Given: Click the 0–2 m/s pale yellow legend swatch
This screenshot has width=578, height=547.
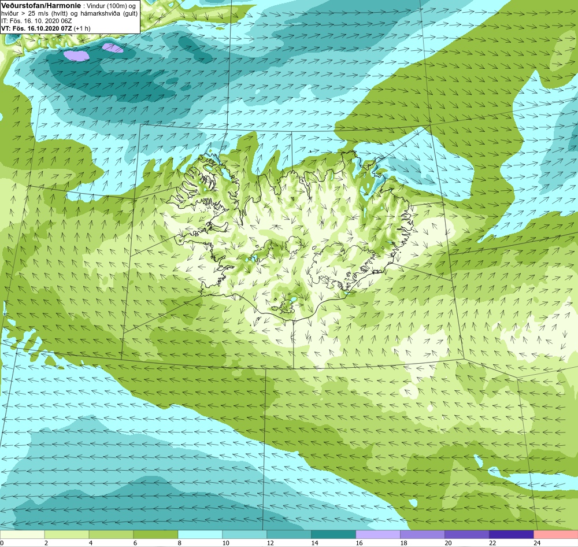Looking at the screenshot, I should point(22,534).
